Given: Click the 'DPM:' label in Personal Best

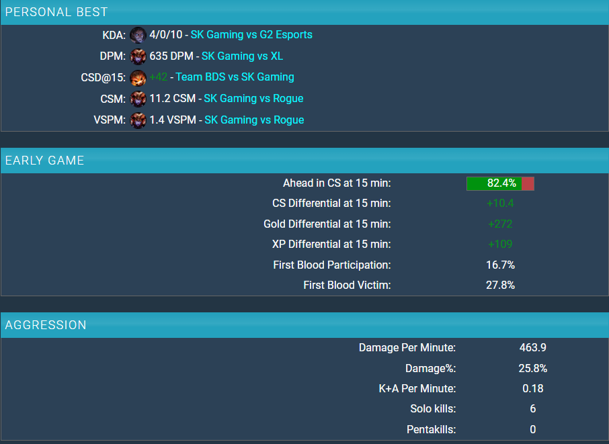Looking at the screenshot, I should point(113,56).
